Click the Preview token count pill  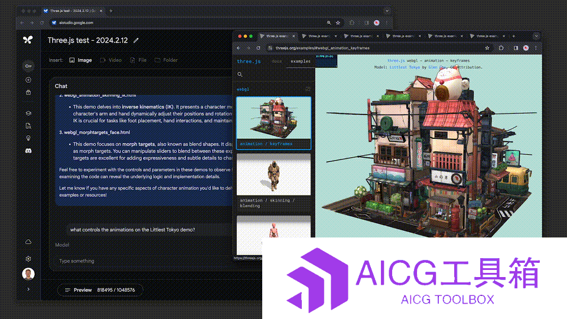tap(100, 289)
